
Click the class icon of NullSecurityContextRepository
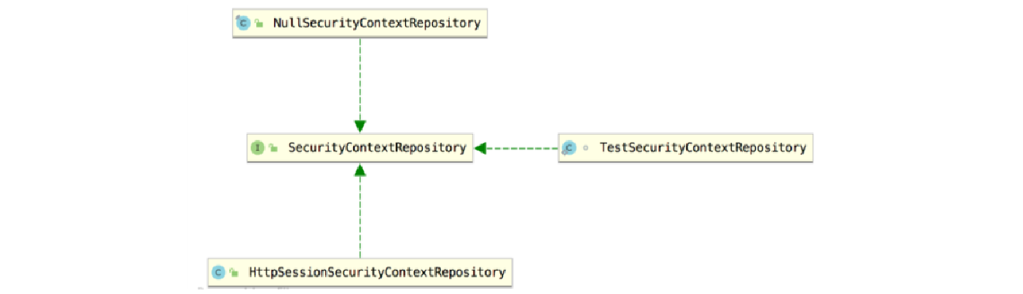click(243, 23)
